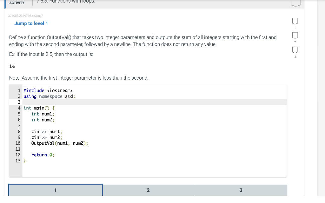Click the 'cin >> num2;' line
The image size is (325, 203).
pyautogui.click(x=47, y=137)
